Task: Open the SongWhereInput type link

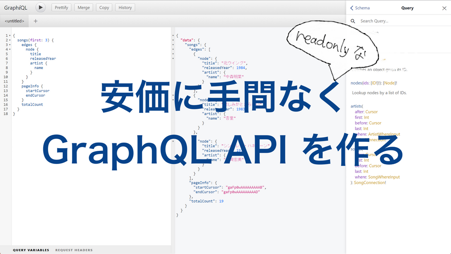Action: (384, 177)
